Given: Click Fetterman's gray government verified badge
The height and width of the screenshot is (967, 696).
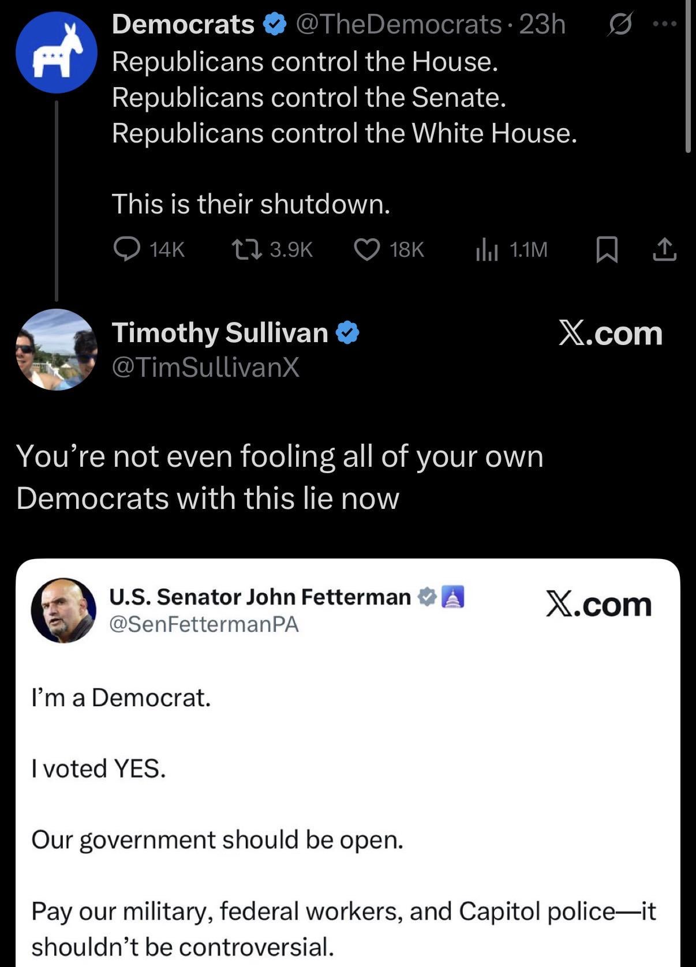Looking at the screenshot, I should pyautogui.click(x=427, y=597).
